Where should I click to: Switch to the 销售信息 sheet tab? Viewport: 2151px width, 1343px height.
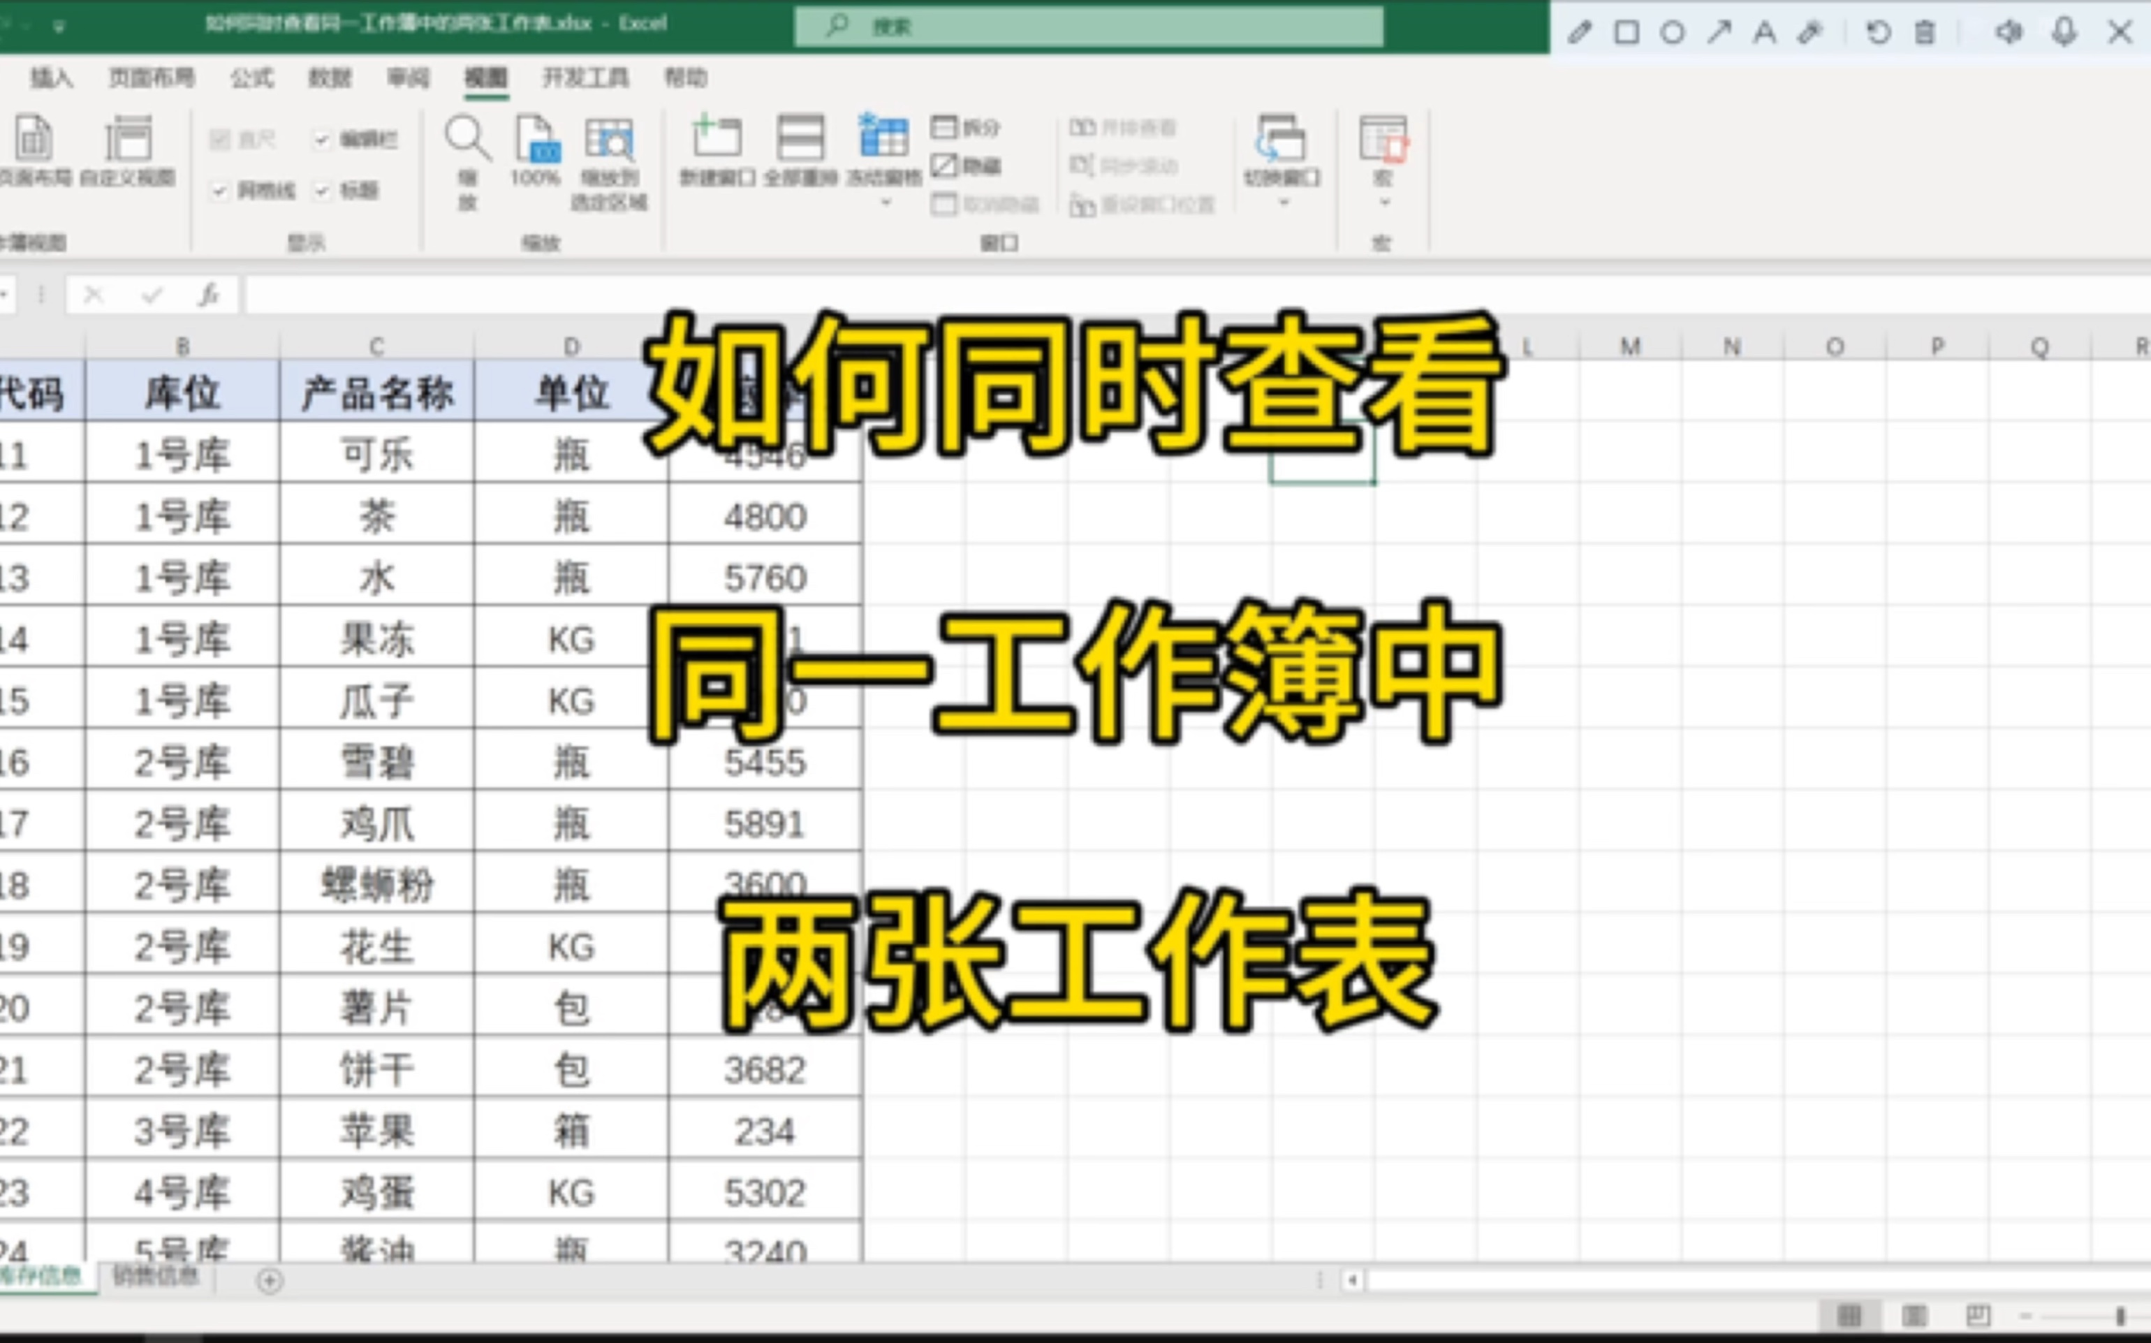click(x=156, y=1277)
